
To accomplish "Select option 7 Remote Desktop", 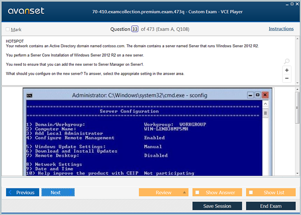I will pos(52,156).
